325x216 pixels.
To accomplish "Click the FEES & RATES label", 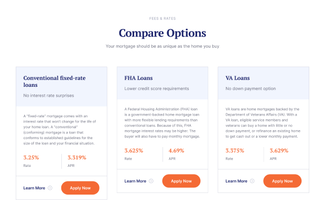I will pyautogui.click(x=162, y=18).
